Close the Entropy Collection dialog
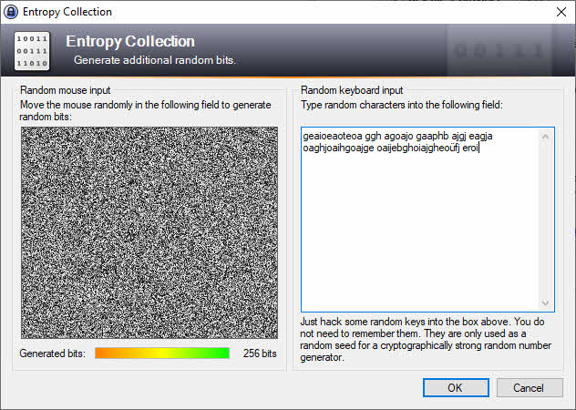 coord(558,12)
